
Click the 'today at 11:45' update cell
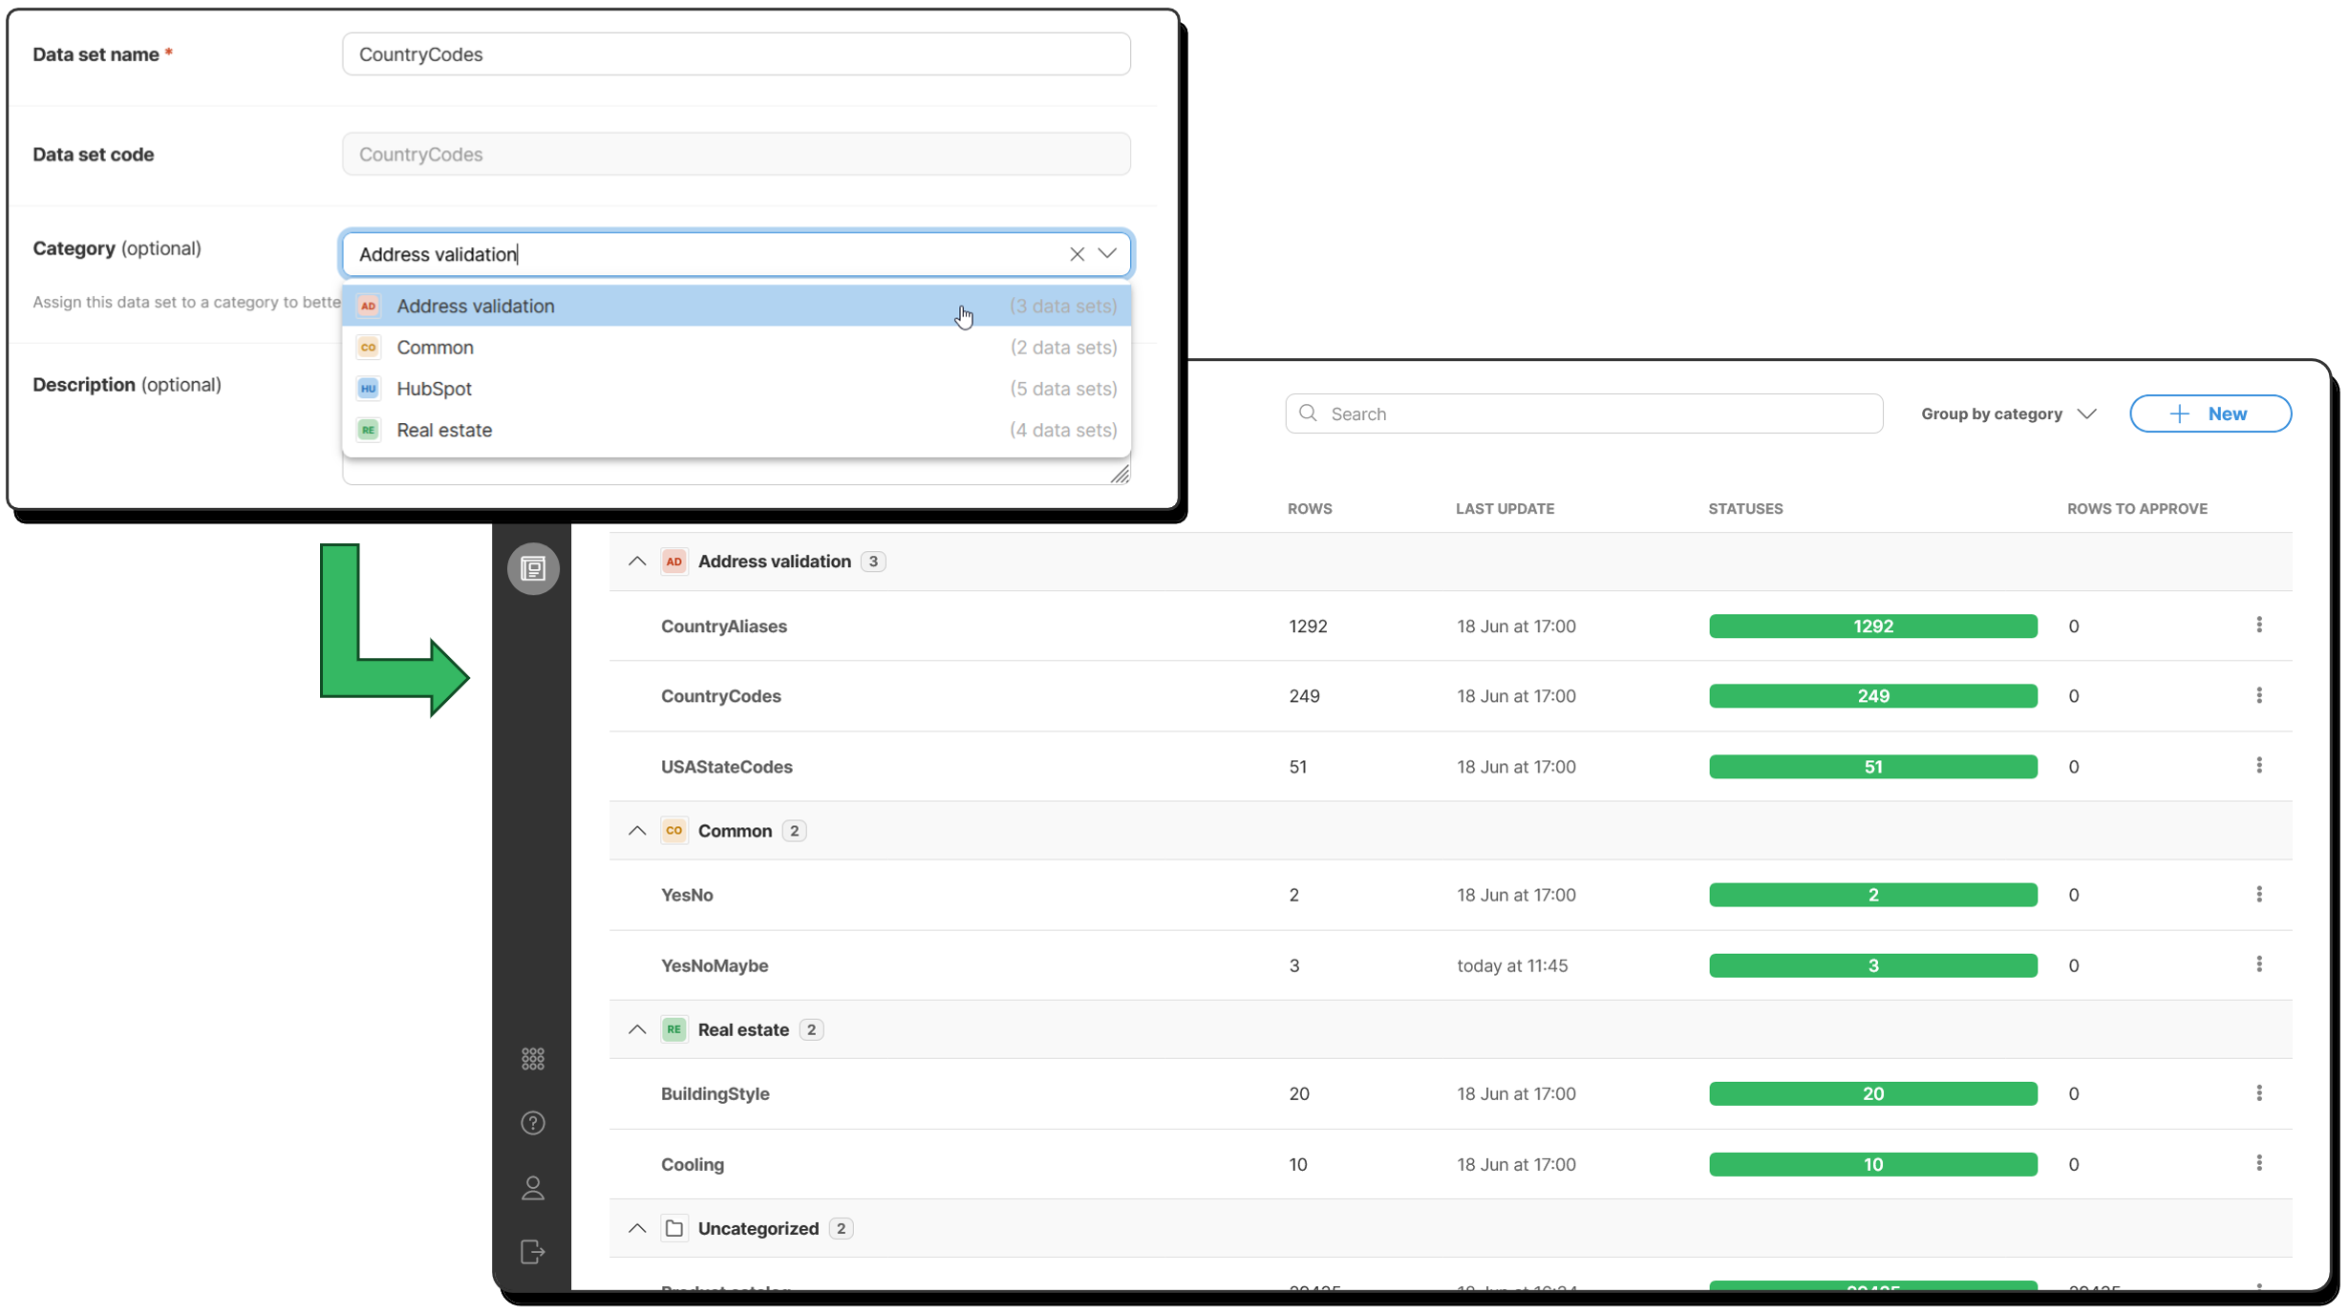(x=1512, y=965)
